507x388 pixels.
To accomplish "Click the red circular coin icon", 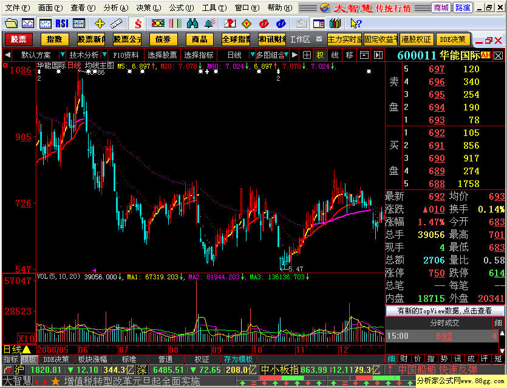I will coord(264,23).
